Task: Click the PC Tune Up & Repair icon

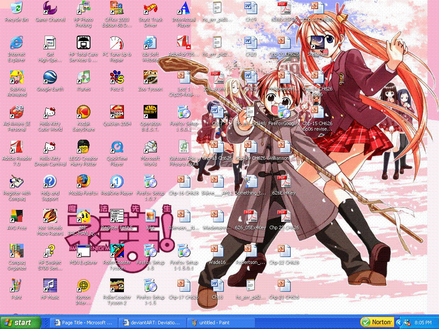Action: pyautogui.click(x=117, y=42)
